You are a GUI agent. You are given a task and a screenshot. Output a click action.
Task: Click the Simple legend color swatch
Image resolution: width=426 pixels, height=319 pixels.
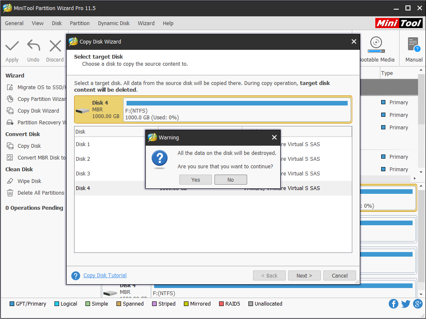[88, 304]
